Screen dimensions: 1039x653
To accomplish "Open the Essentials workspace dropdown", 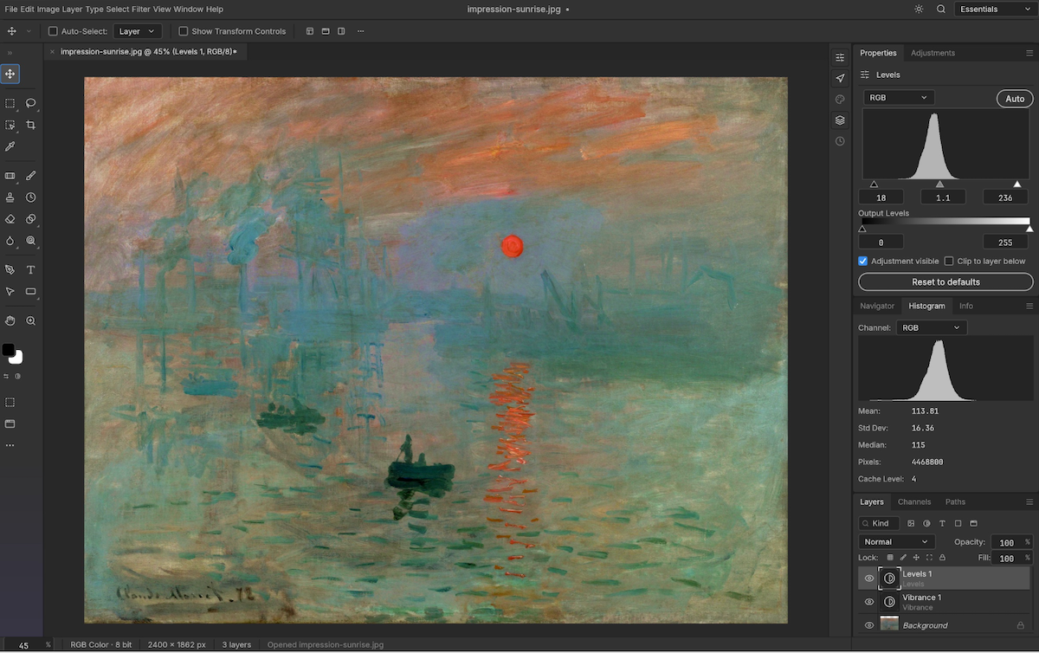I will 993,9.
